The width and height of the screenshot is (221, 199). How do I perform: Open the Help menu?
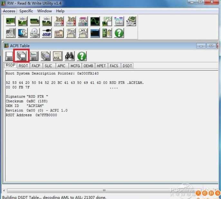click(60, 11)
